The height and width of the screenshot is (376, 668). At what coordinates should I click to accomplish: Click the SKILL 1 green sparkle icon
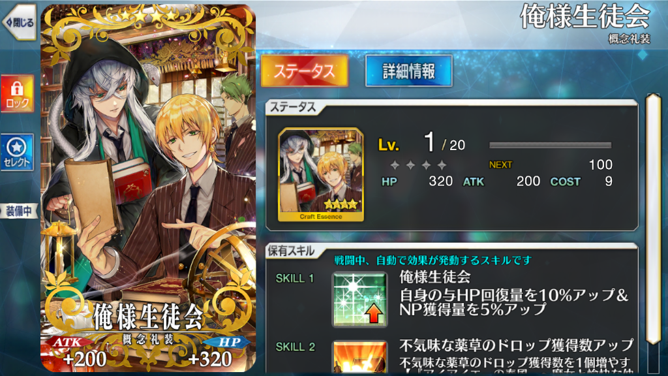[359, 300]
